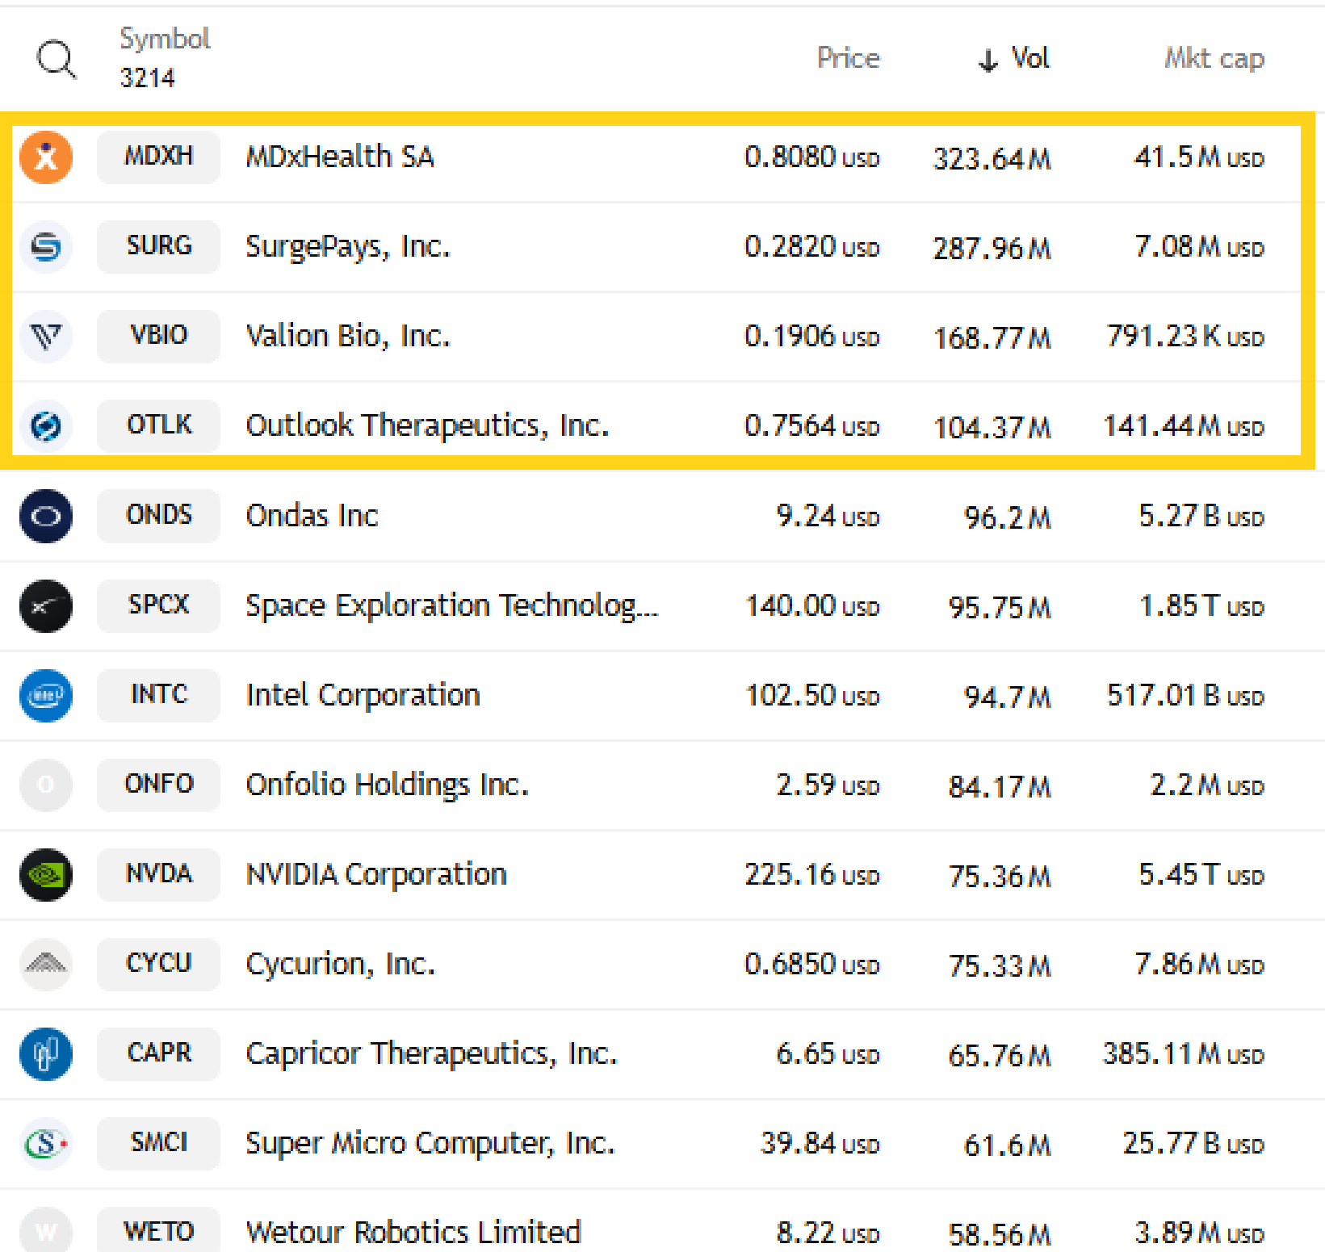
Task: Sort by the Vol column header
Action: 1013,59
